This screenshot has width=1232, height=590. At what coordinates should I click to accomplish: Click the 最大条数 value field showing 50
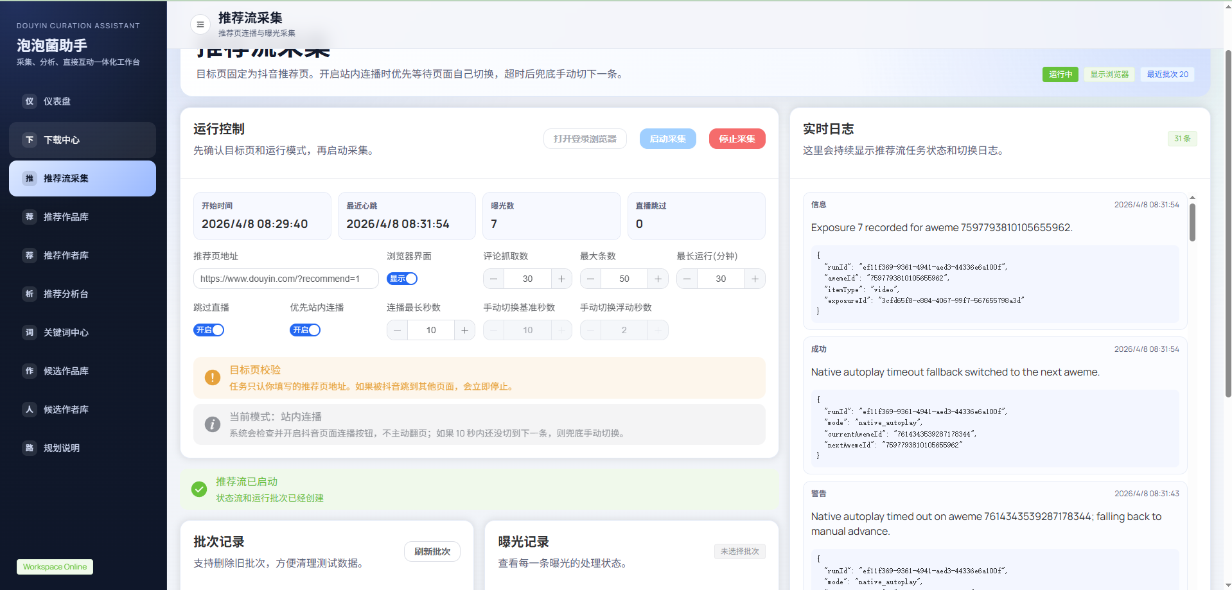[624, 279]
